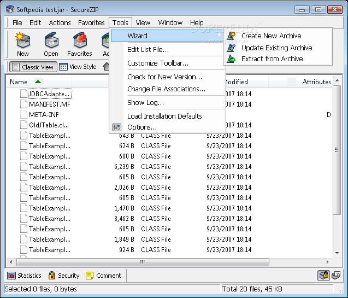
Task: Click the vertical scrollbar up arrow
Action: point(337,80)
